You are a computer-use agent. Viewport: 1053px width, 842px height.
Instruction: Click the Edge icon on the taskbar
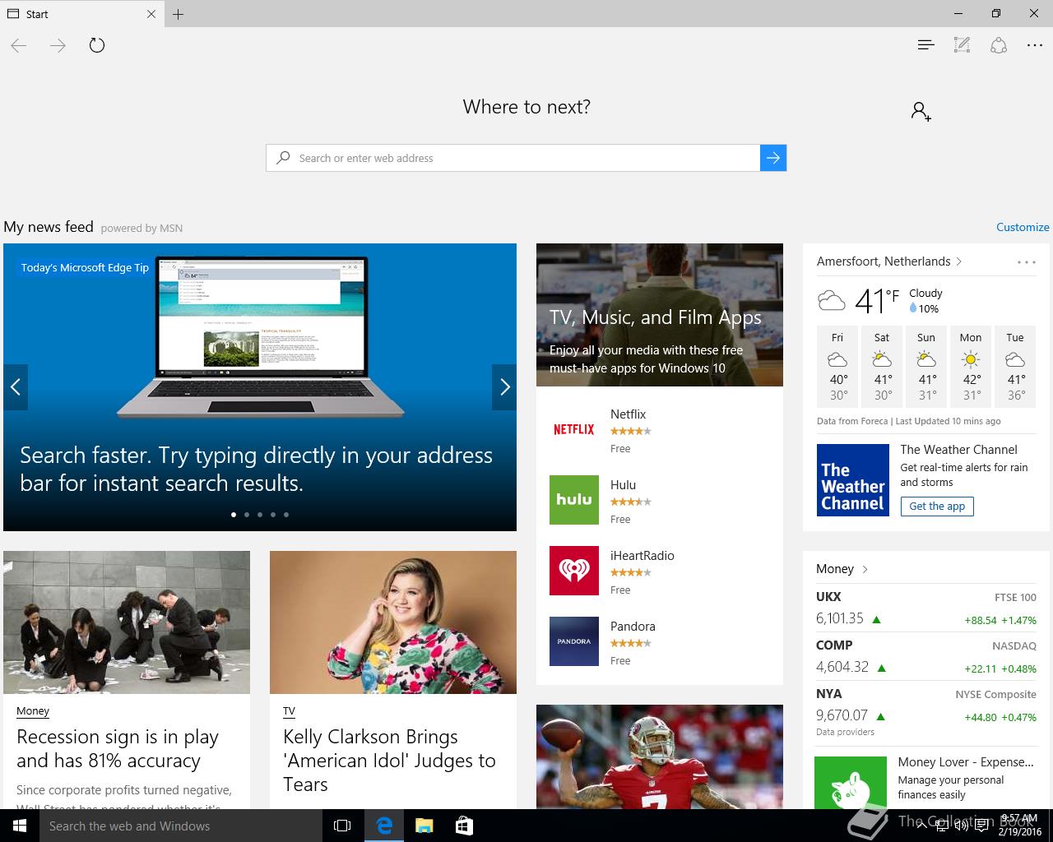[384, 826]
